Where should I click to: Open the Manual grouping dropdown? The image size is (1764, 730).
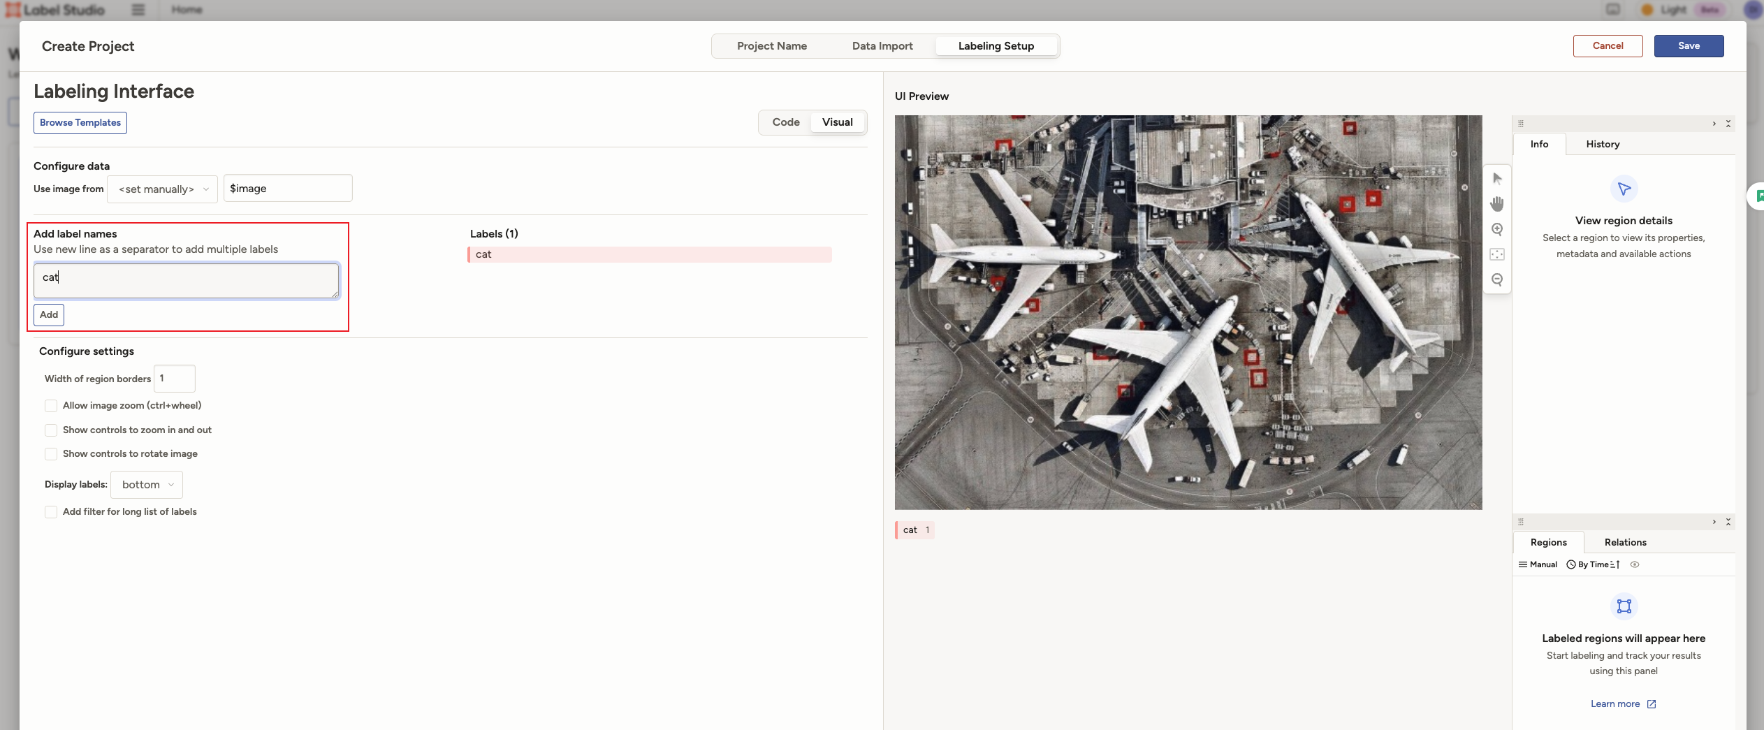click(x=1538, y=564)
